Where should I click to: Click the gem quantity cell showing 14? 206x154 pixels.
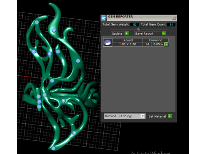[x=147, y=44]
